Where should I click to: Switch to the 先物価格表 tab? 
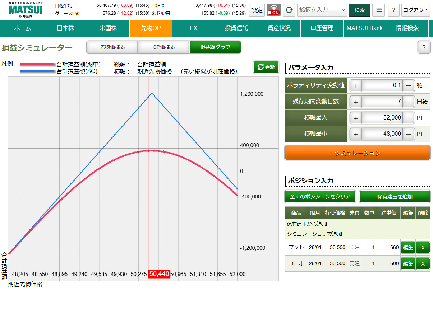[x=112, y=47]
